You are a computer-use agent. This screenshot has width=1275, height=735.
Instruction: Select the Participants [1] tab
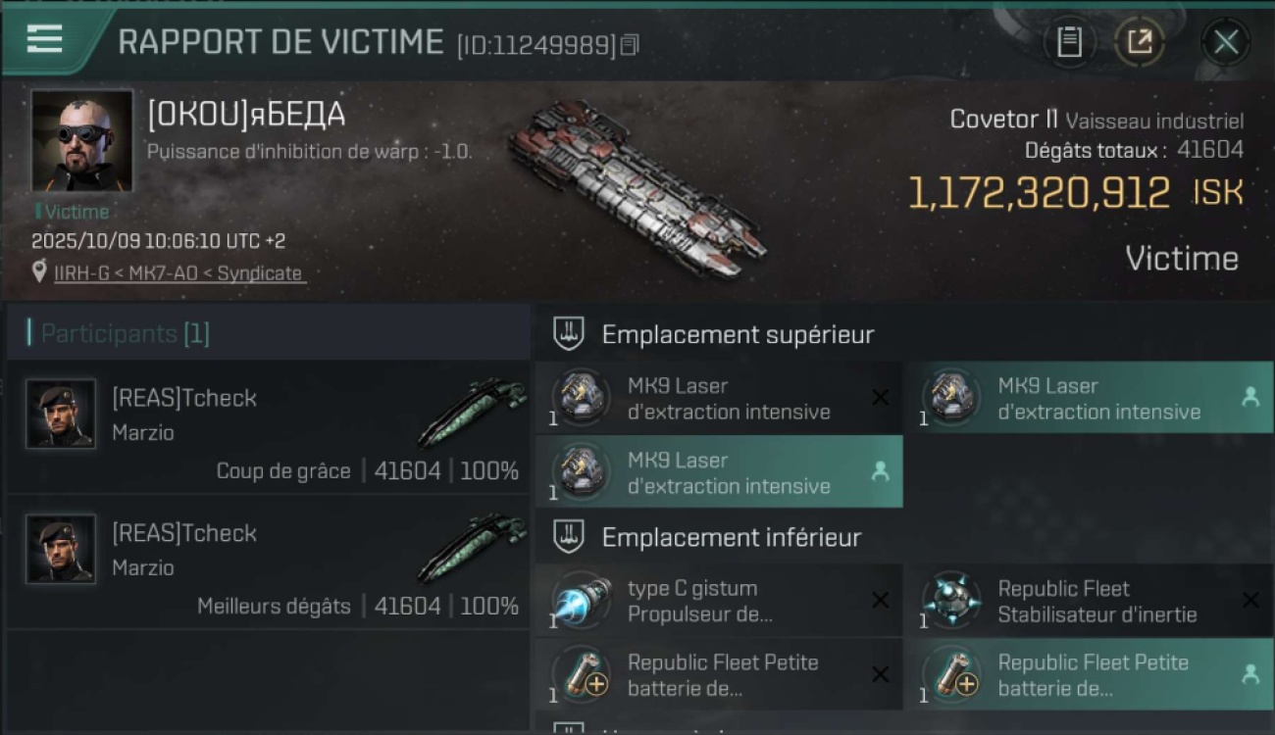[125, 334]
